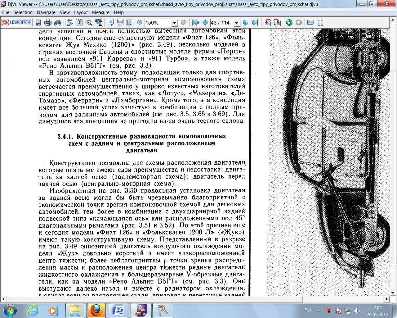Zoom in with the plus icon
Screen dimensions: 397x318
pyautogui.click(x=140, y=22)
